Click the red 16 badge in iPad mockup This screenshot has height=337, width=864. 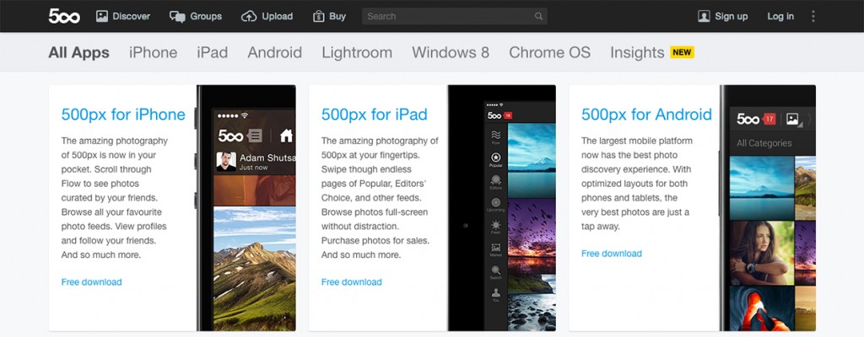click(x=508, y=115)
